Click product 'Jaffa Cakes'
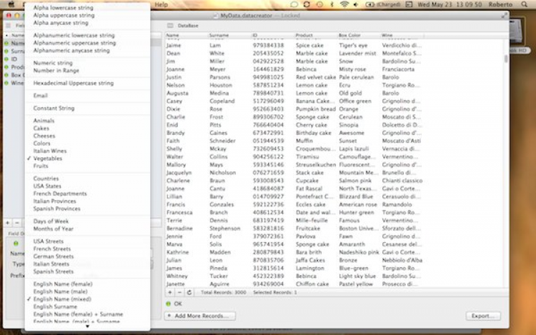Viewport: 536px width, 335px height. [x=310, y=260]
